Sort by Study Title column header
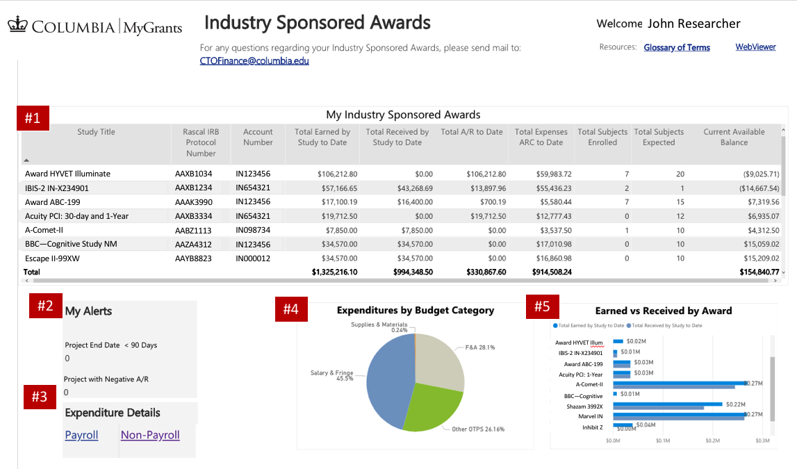Image resolution: width=797 pixels, height=469 pixels. coord(96,132)
